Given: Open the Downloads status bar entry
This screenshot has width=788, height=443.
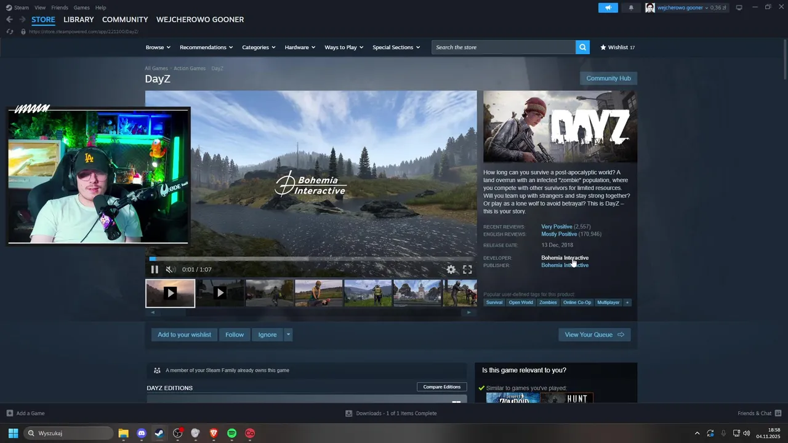Looking at the screenshot, I should [x=391, y=413].
